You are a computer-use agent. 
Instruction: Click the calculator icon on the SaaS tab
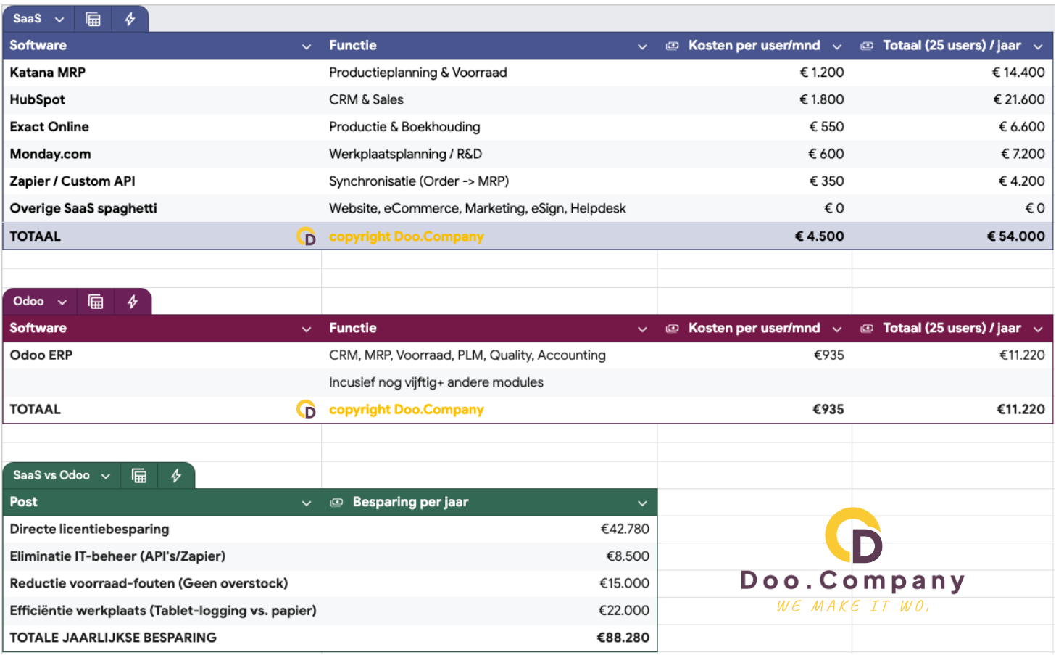pyautogui.click(x=93, y=19)
